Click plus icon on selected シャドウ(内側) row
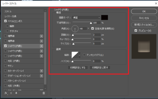This screenshot has width=158, height=99. pos(41,46)
